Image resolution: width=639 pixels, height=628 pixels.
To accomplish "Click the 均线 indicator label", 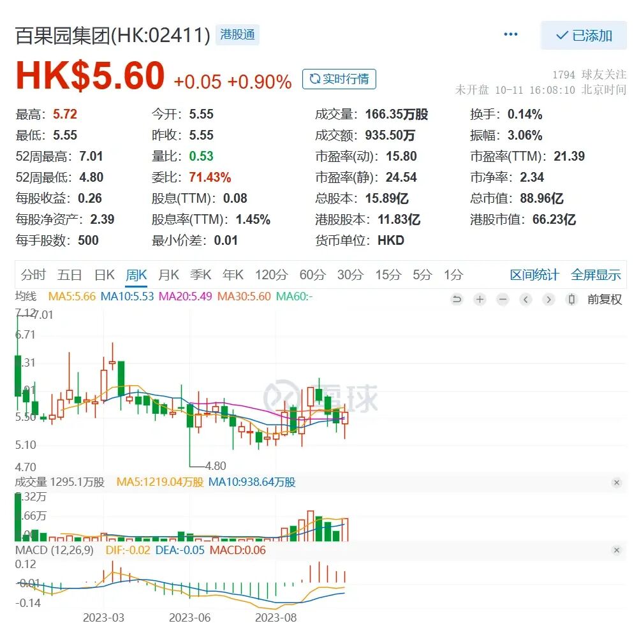I will point(26,296).
